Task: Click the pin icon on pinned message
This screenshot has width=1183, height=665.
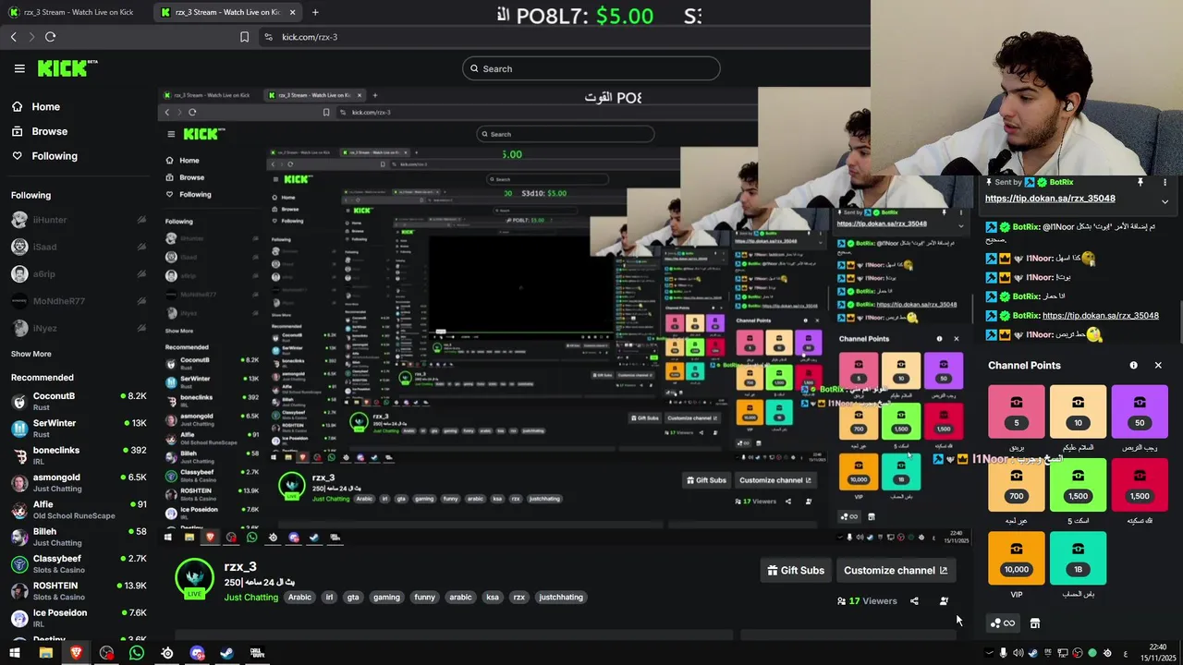Action: point(1140,183)
